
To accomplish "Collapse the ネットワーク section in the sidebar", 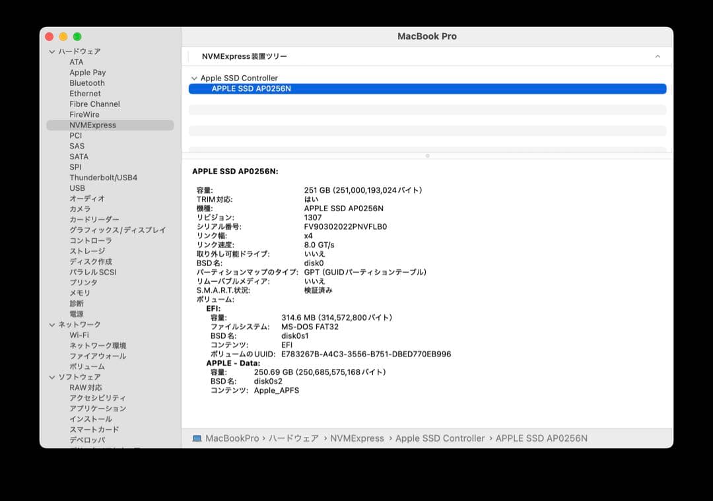I will [x=51, y=324].
